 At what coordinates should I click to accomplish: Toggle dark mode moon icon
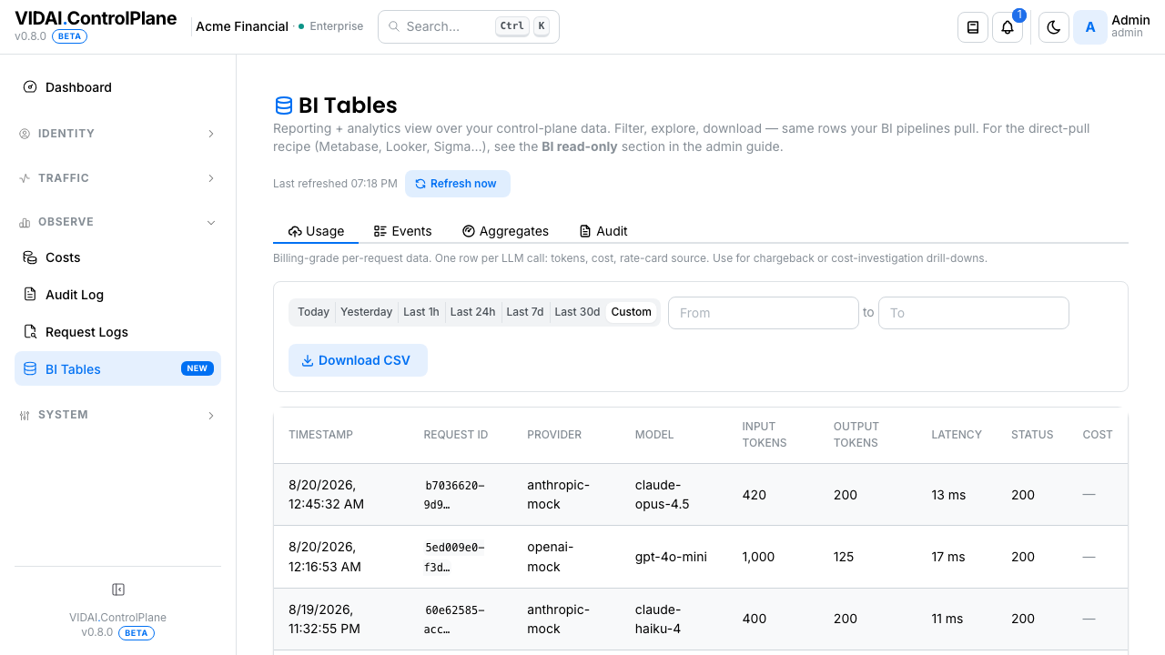pos(1054,27)
